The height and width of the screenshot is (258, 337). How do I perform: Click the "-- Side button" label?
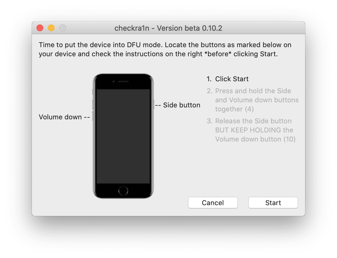pyautogui.click(x=178, y=105)
